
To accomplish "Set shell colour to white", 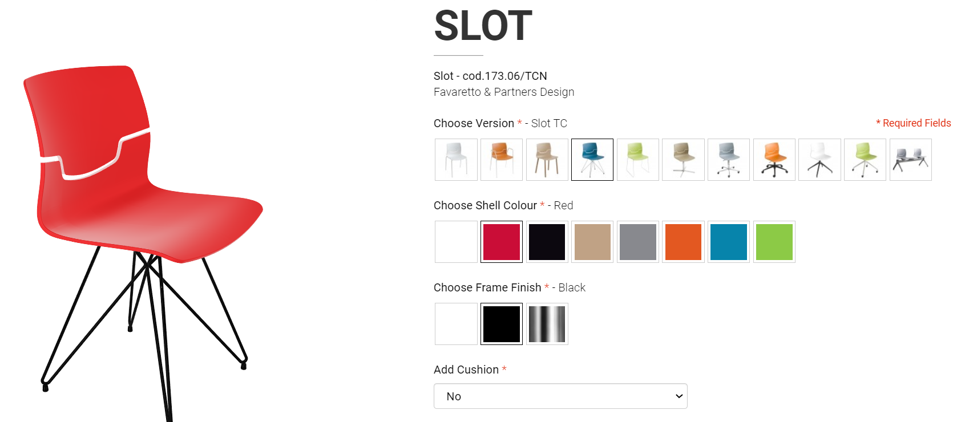I will pos(456,242).
